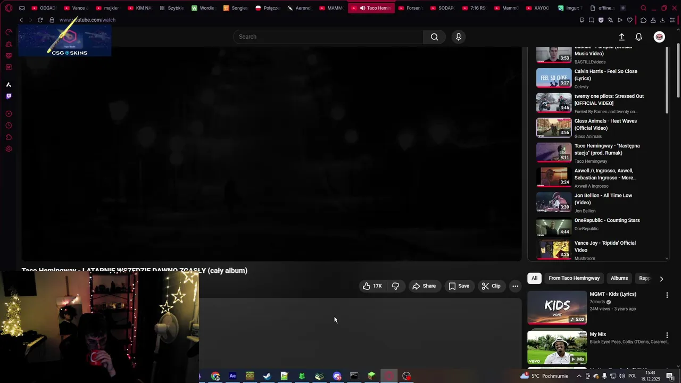Click the video player area
The width and height of the screenshot is (681, 383).
[271, 154]
